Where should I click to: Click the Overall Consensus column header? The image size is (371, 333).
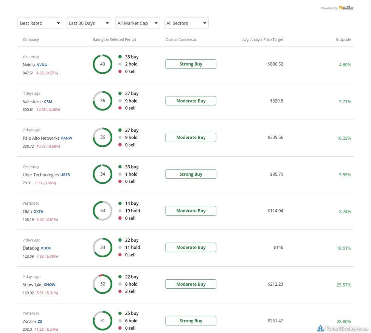click(181, 40)
